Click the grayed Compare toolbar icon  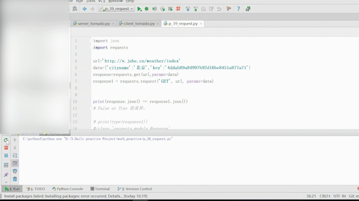pos(211,9)
